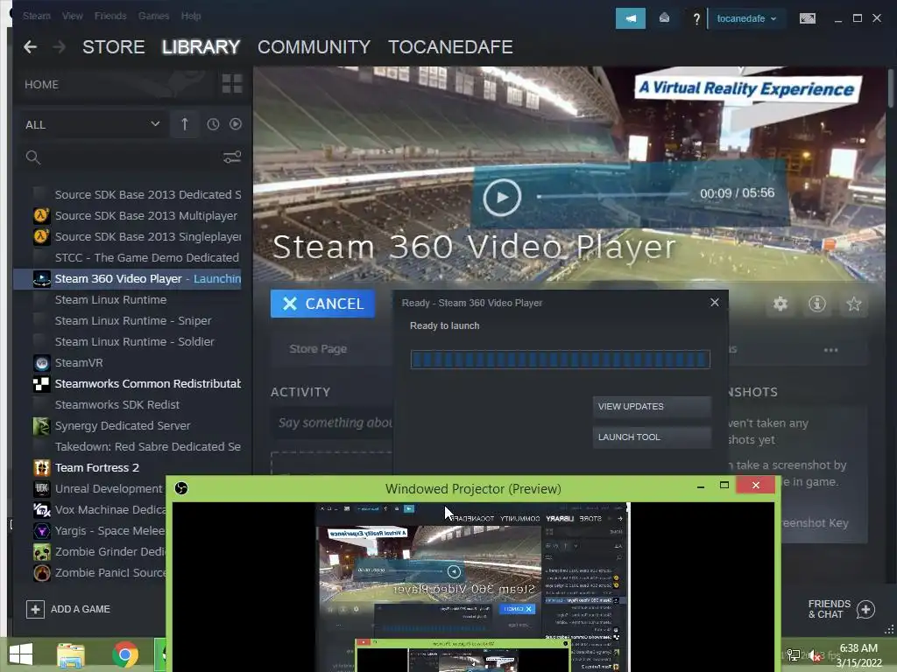Click the CANCEL launch button

pyautogui.click(x=322, y=304)
